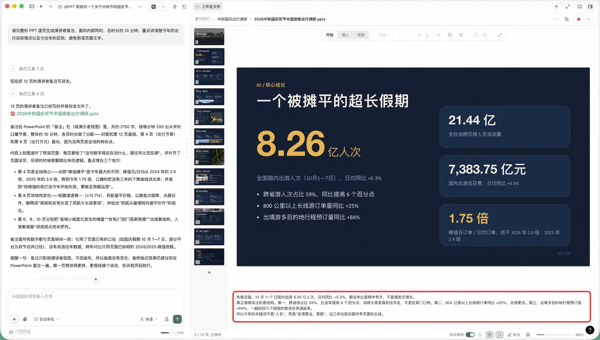Toggle the bottom panel layout button
The height and width of the screenshot is (340, 600).
579,6
